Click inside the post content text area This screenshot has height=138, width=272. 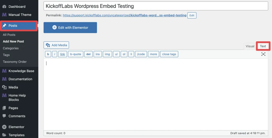tap(156, 94)
